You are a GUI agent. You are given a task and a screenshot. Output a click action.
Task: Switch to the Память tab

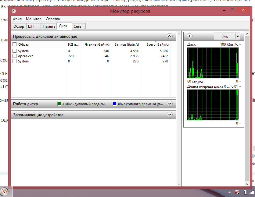[x=48, y=26]
